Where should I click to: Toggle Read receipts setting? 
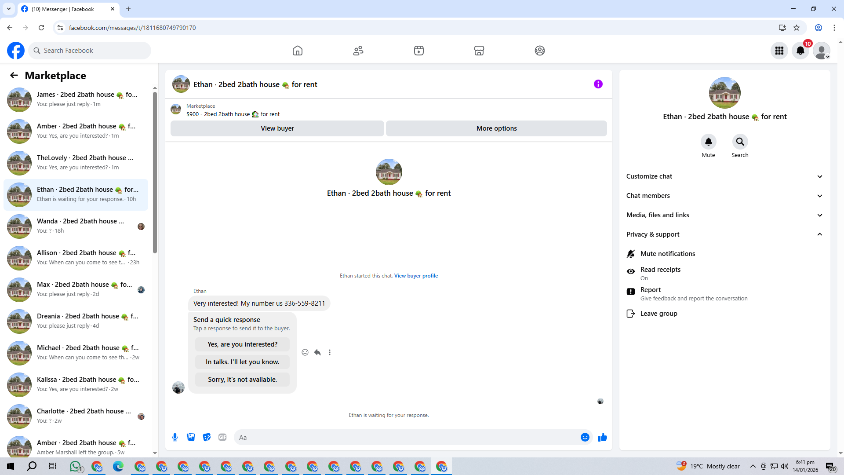click(x=660, y=273)
